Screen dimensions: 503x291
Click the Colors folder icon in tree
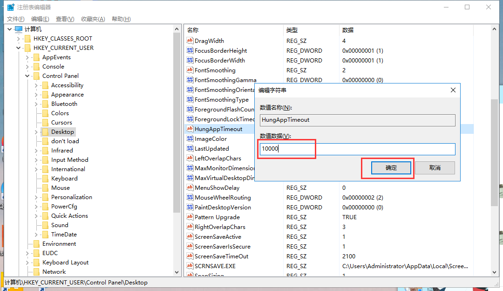coord(45,113)
